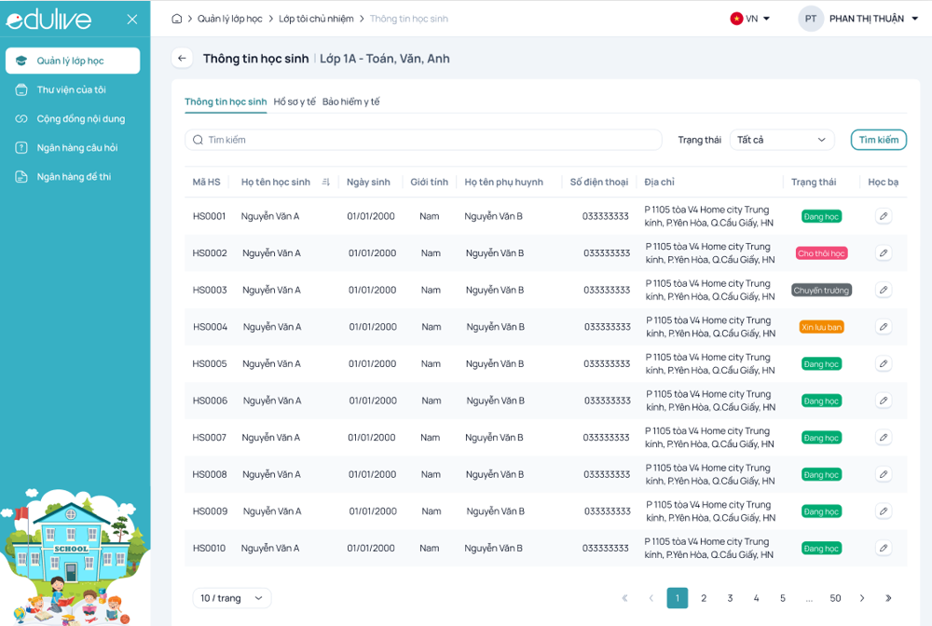The width and height of the screenshot is (932, 626).
Task: Click the back arrow beside Thông tin học sinh
Action: click(182, 59)
